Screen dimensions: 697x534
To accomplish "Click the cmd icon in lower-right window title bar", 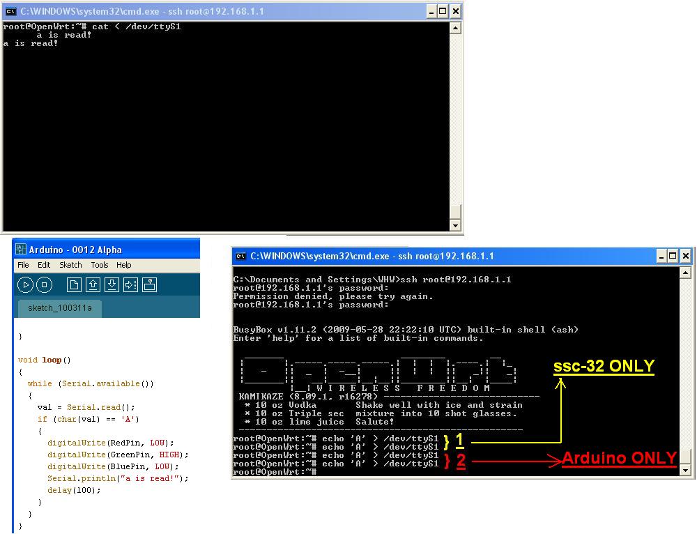I will [x=241, y=256].
